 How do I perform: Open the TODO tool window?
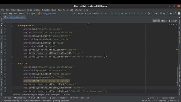pyautogui.click(x=8, y=98)
